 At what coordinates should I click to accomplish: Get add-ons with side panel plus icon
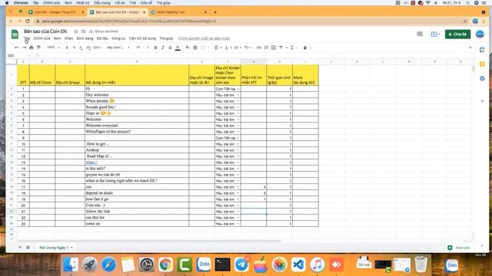[482, 101]
